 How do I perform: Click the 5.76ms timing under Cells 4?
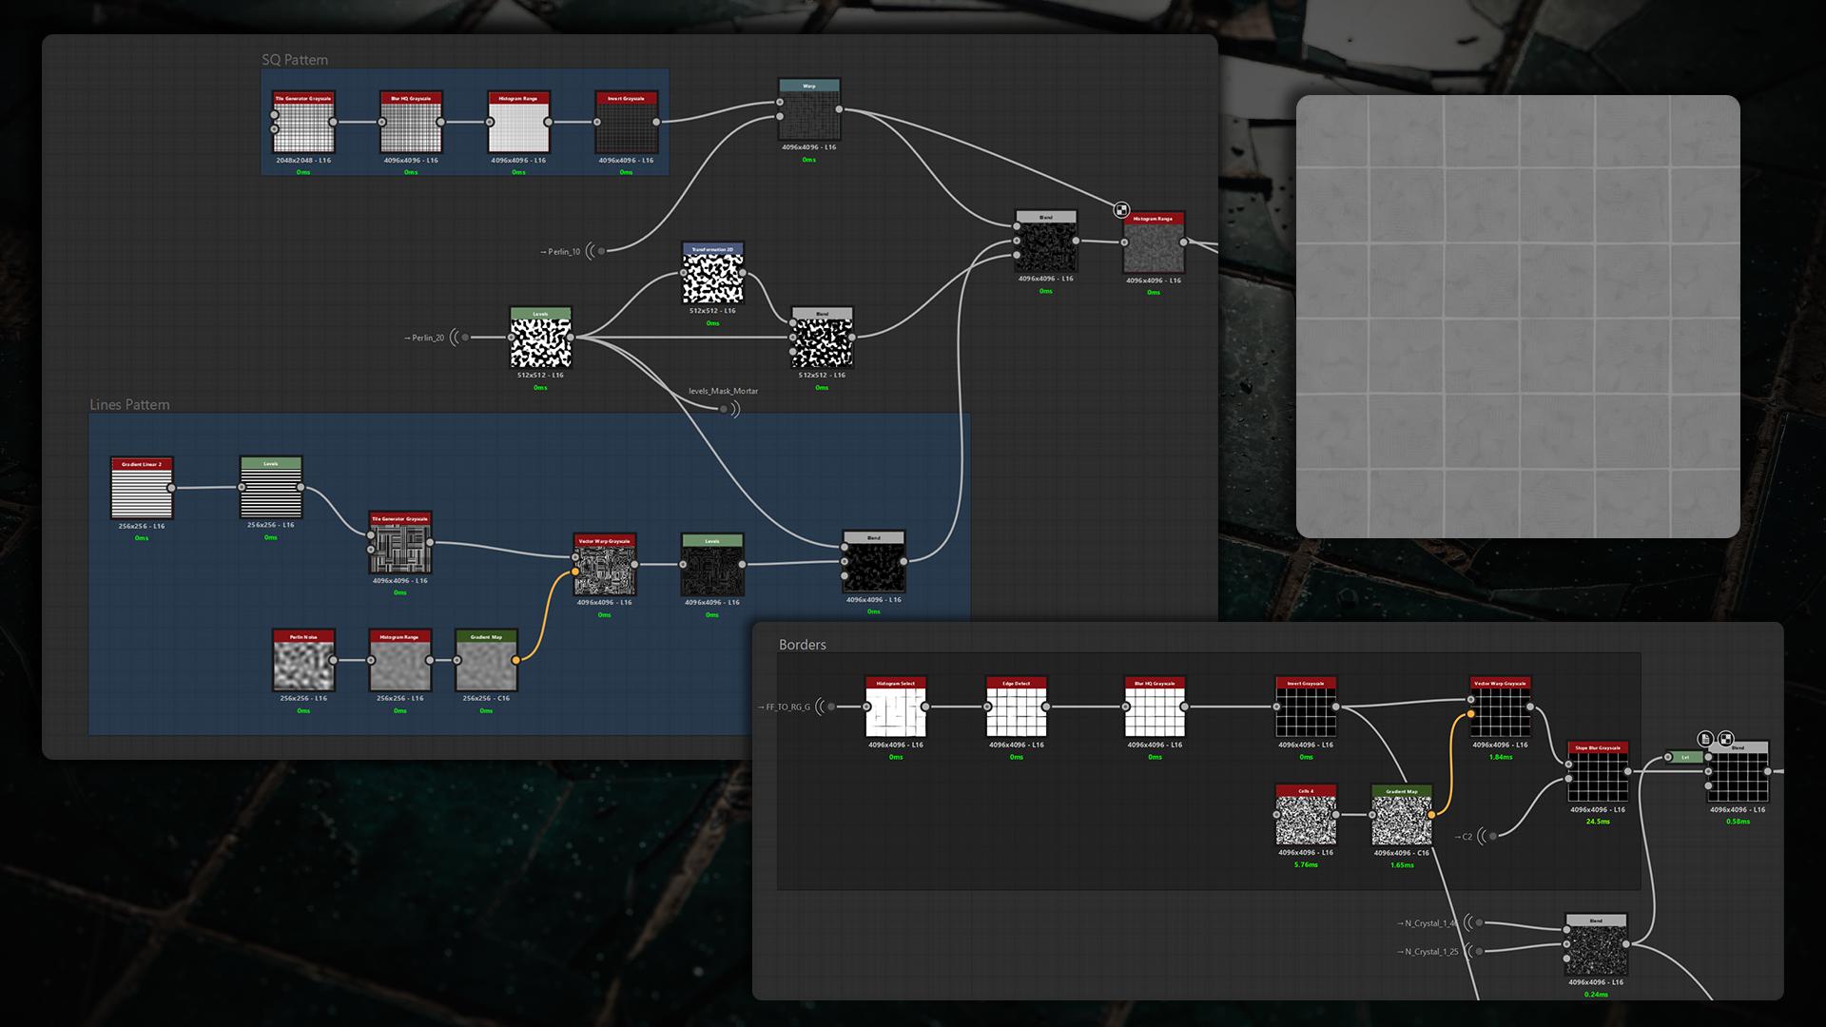point(1306,865)
